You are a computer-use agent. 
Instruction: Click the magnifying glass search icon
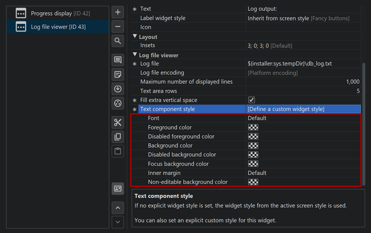[x=118, y=41]
